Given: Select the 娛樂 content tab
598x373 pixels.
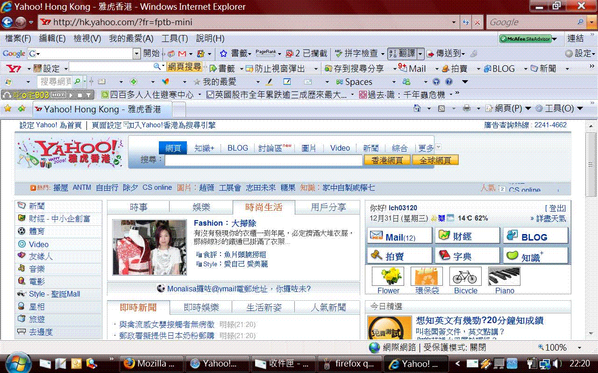Looking at the screenshot, I should pyautogui.click(x=201, y=207).
